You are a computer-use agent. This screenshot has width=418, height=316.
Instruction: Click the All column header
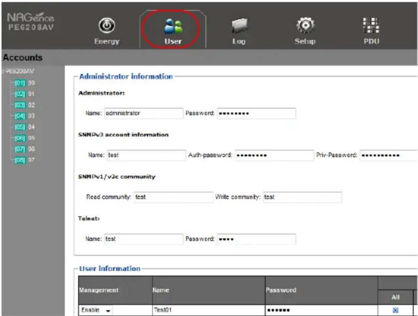coord(396,297)
